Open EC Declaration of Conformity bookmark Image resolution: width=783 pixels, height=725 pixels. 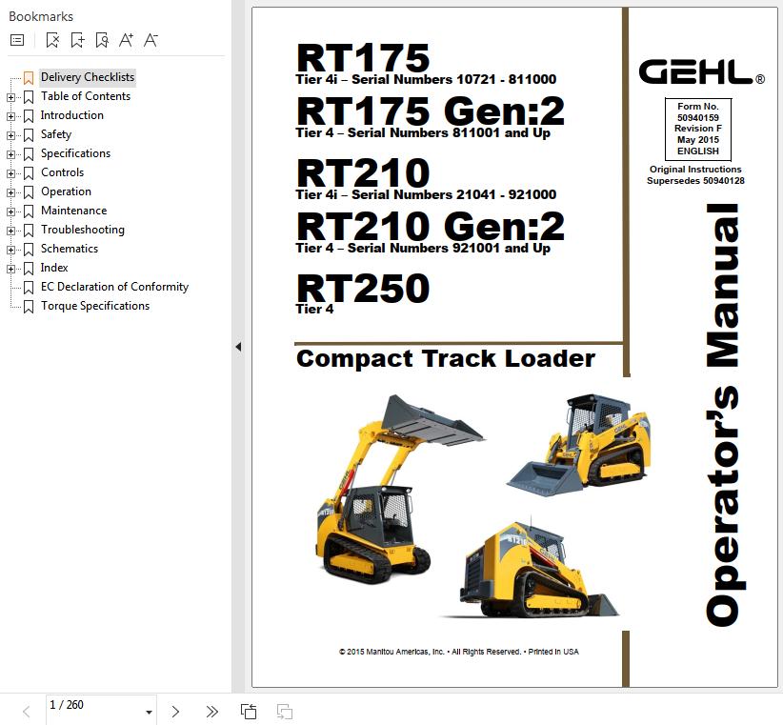pos(114,287)
